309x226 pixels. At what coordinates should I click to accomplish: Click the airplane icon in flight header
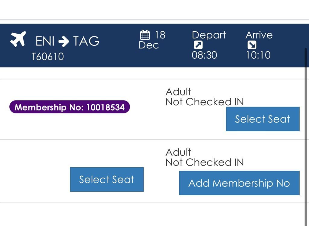pos(18,39)
